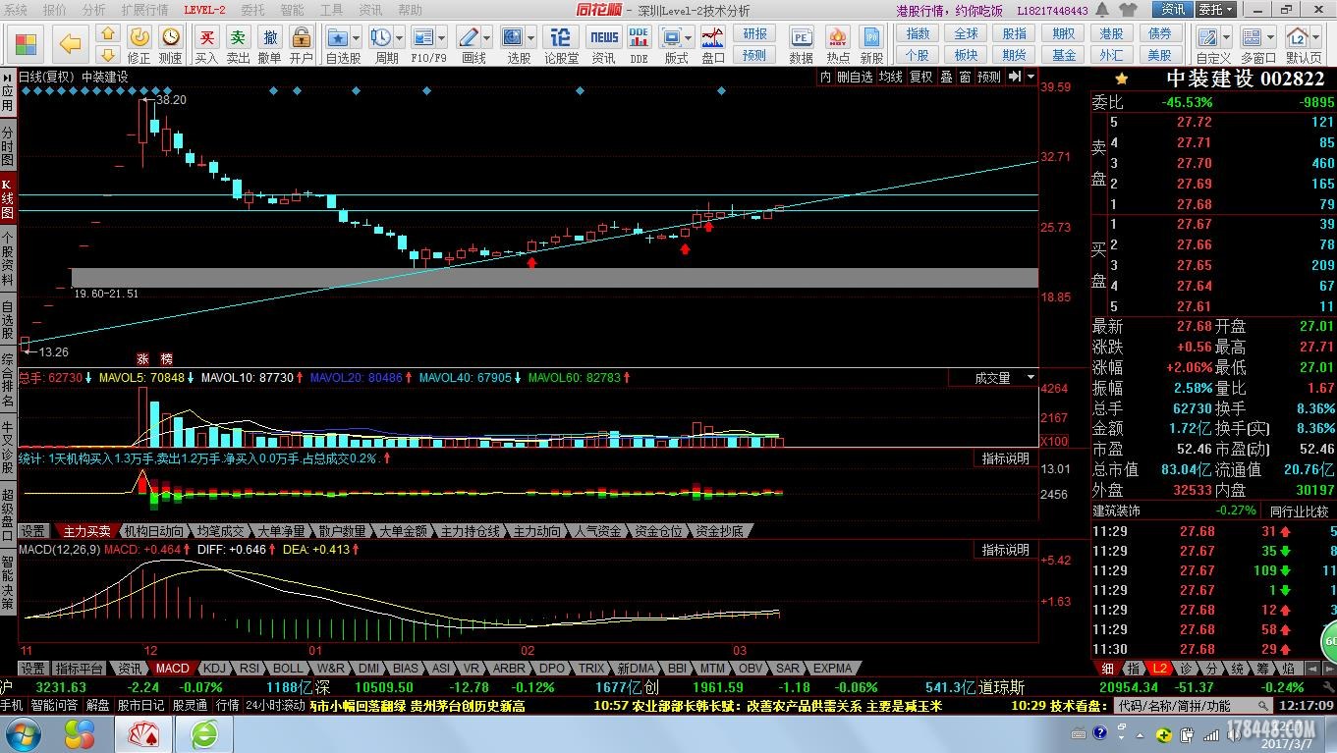This screenshot has height=753, width=1337.
Task: Open the 报价 menu
Action: 55,10
